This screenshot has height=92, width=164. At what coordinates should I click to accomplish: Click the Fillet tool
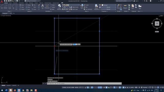click(34, 7)
